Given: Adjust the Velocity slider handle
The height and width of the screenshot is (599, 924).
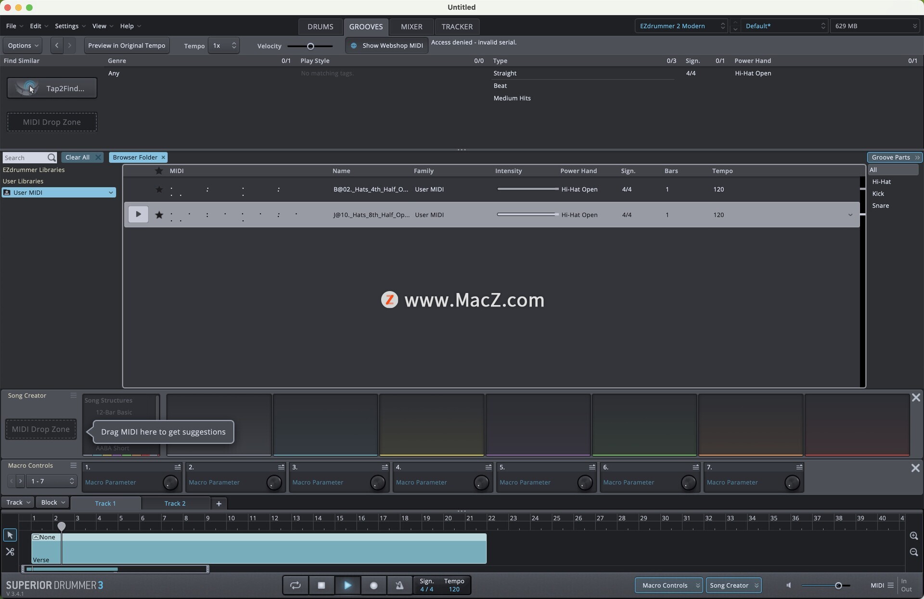Looking at the screenshot, I should (310, 46).
